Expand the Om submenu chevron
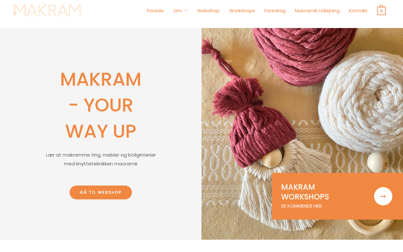 (x=186, y=11)
